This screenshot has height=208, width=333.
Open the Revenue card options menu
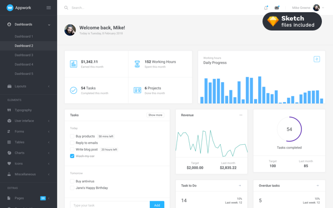(241, 115)
